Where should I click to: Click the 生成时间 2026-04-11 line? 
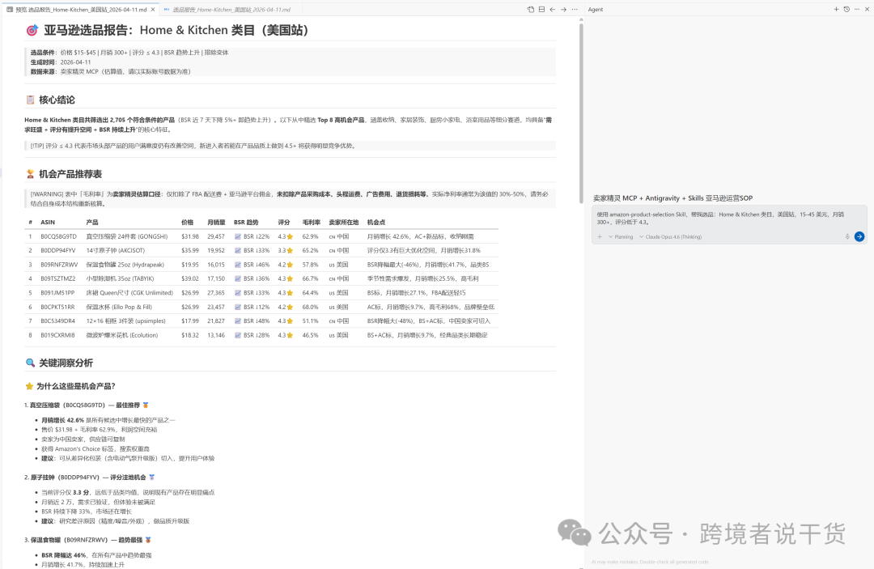(x=61, y=62)
